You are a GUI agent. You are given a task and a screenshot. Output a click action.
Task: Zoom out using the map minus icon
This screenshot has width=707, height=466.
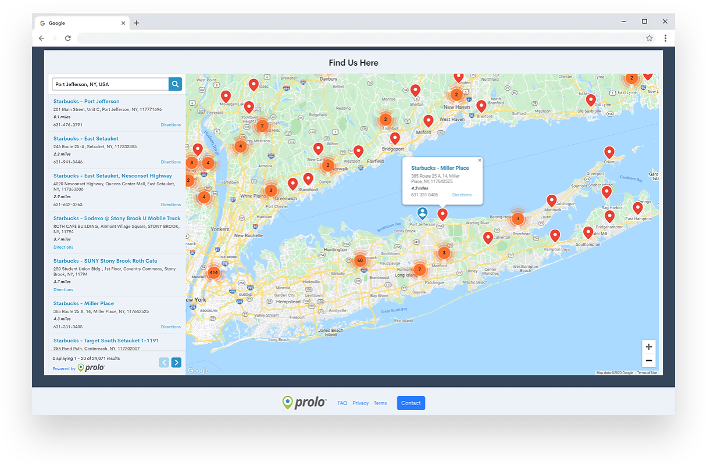(648, 360)
